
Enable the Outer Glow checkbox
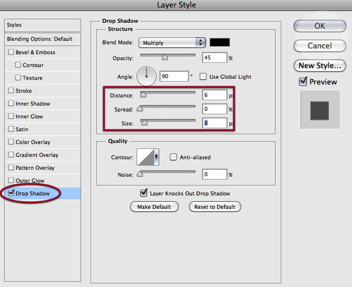11,180
